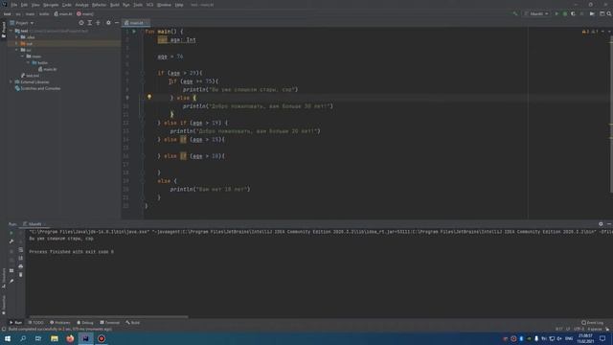The height and width of the screenshot is (345, 613).
Task: Toggle the Project side tab on left edge
Action: (x=4, y=30)
